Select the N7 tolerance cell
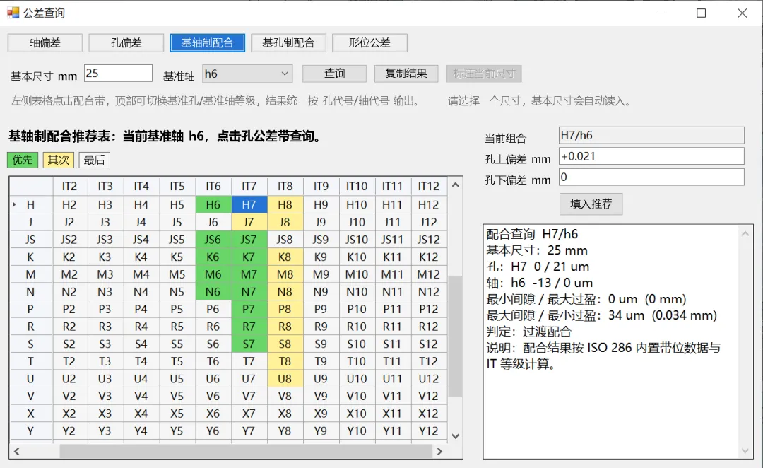The height and width of the screenshot is (468, 763). coord(249,292)
